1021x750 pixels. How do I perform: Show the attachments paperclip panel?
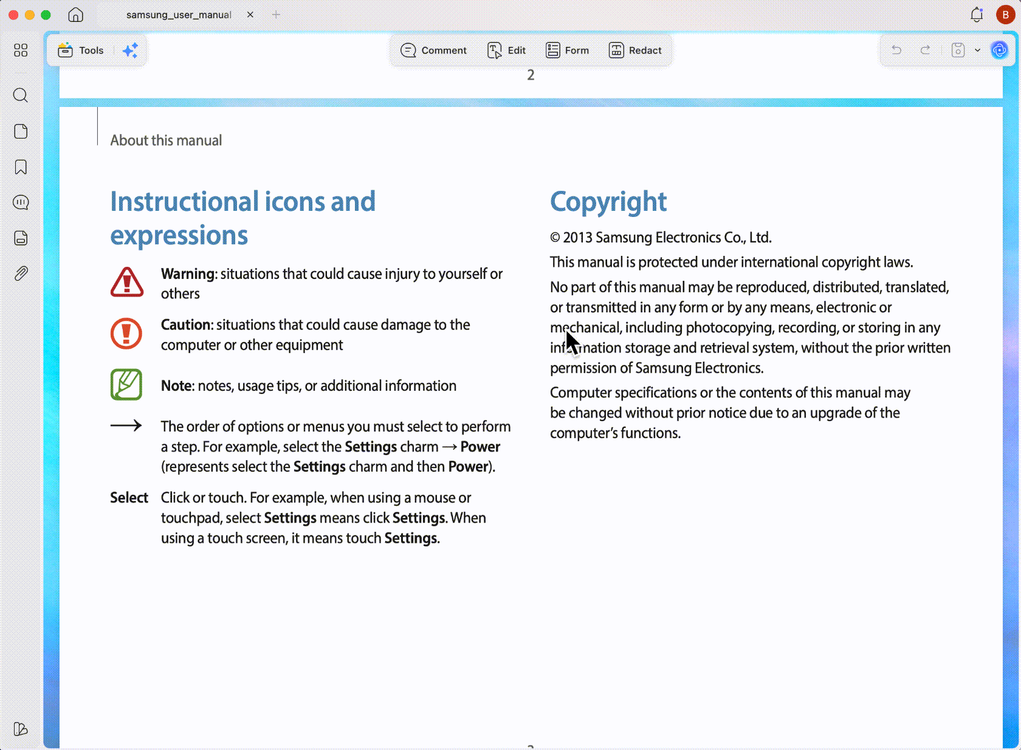21,274
